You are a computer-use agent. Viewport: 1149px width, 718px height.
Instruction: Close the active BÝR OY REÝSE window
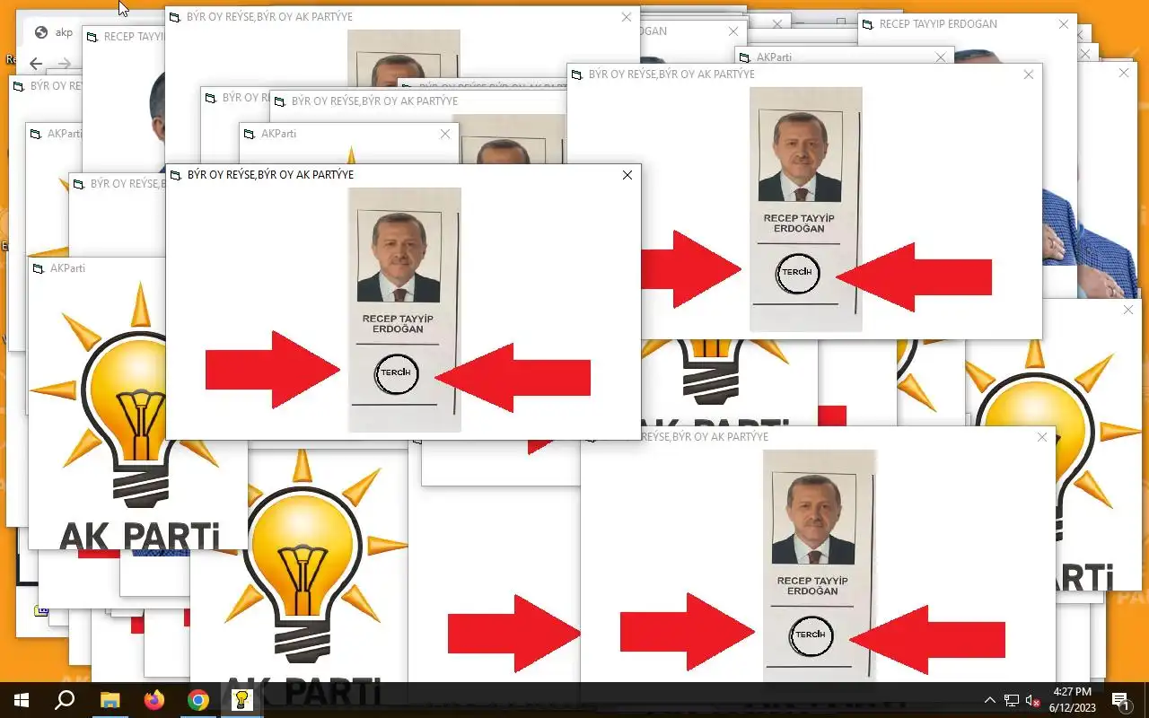click(x=627, y=175)
